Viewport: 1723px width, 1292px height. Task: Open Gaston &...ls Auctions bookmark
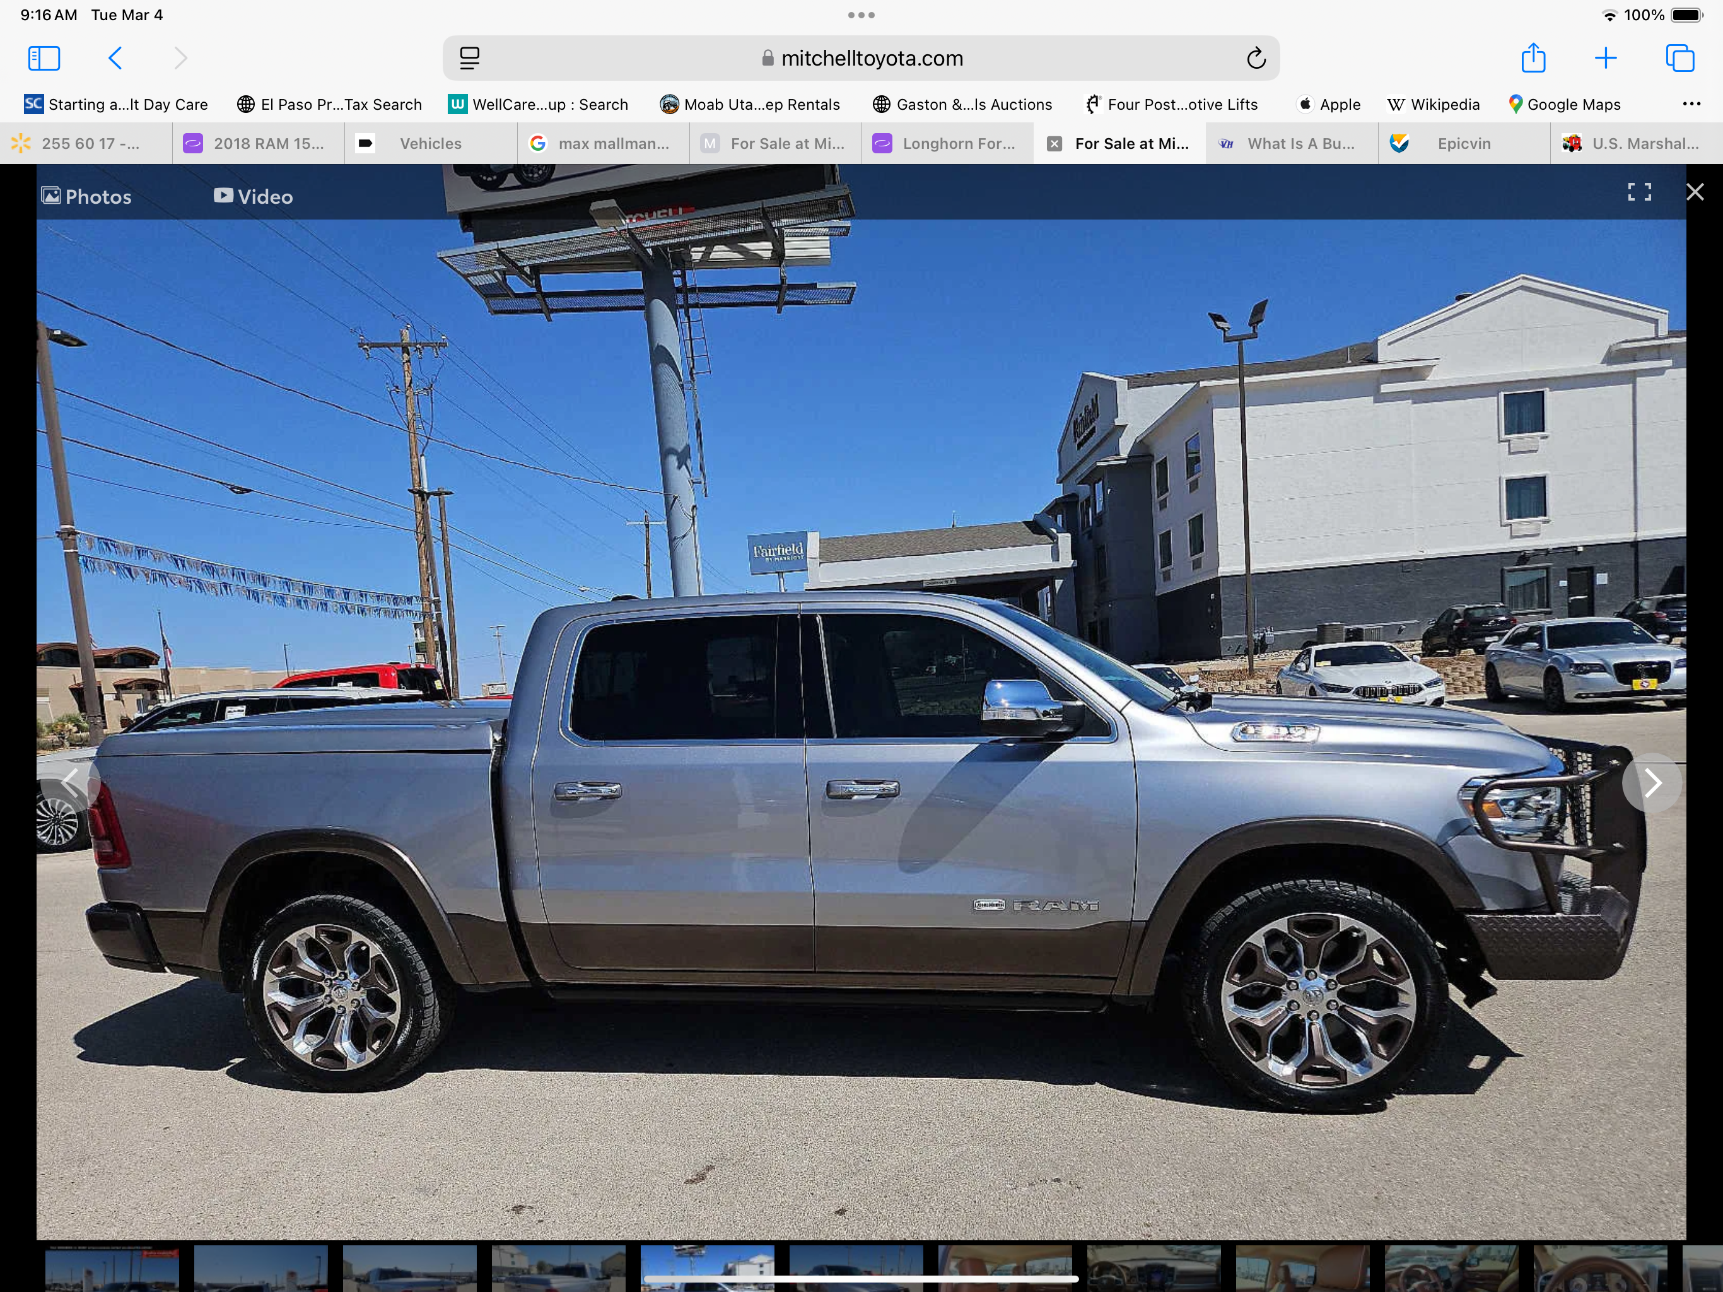coord(963,105)
